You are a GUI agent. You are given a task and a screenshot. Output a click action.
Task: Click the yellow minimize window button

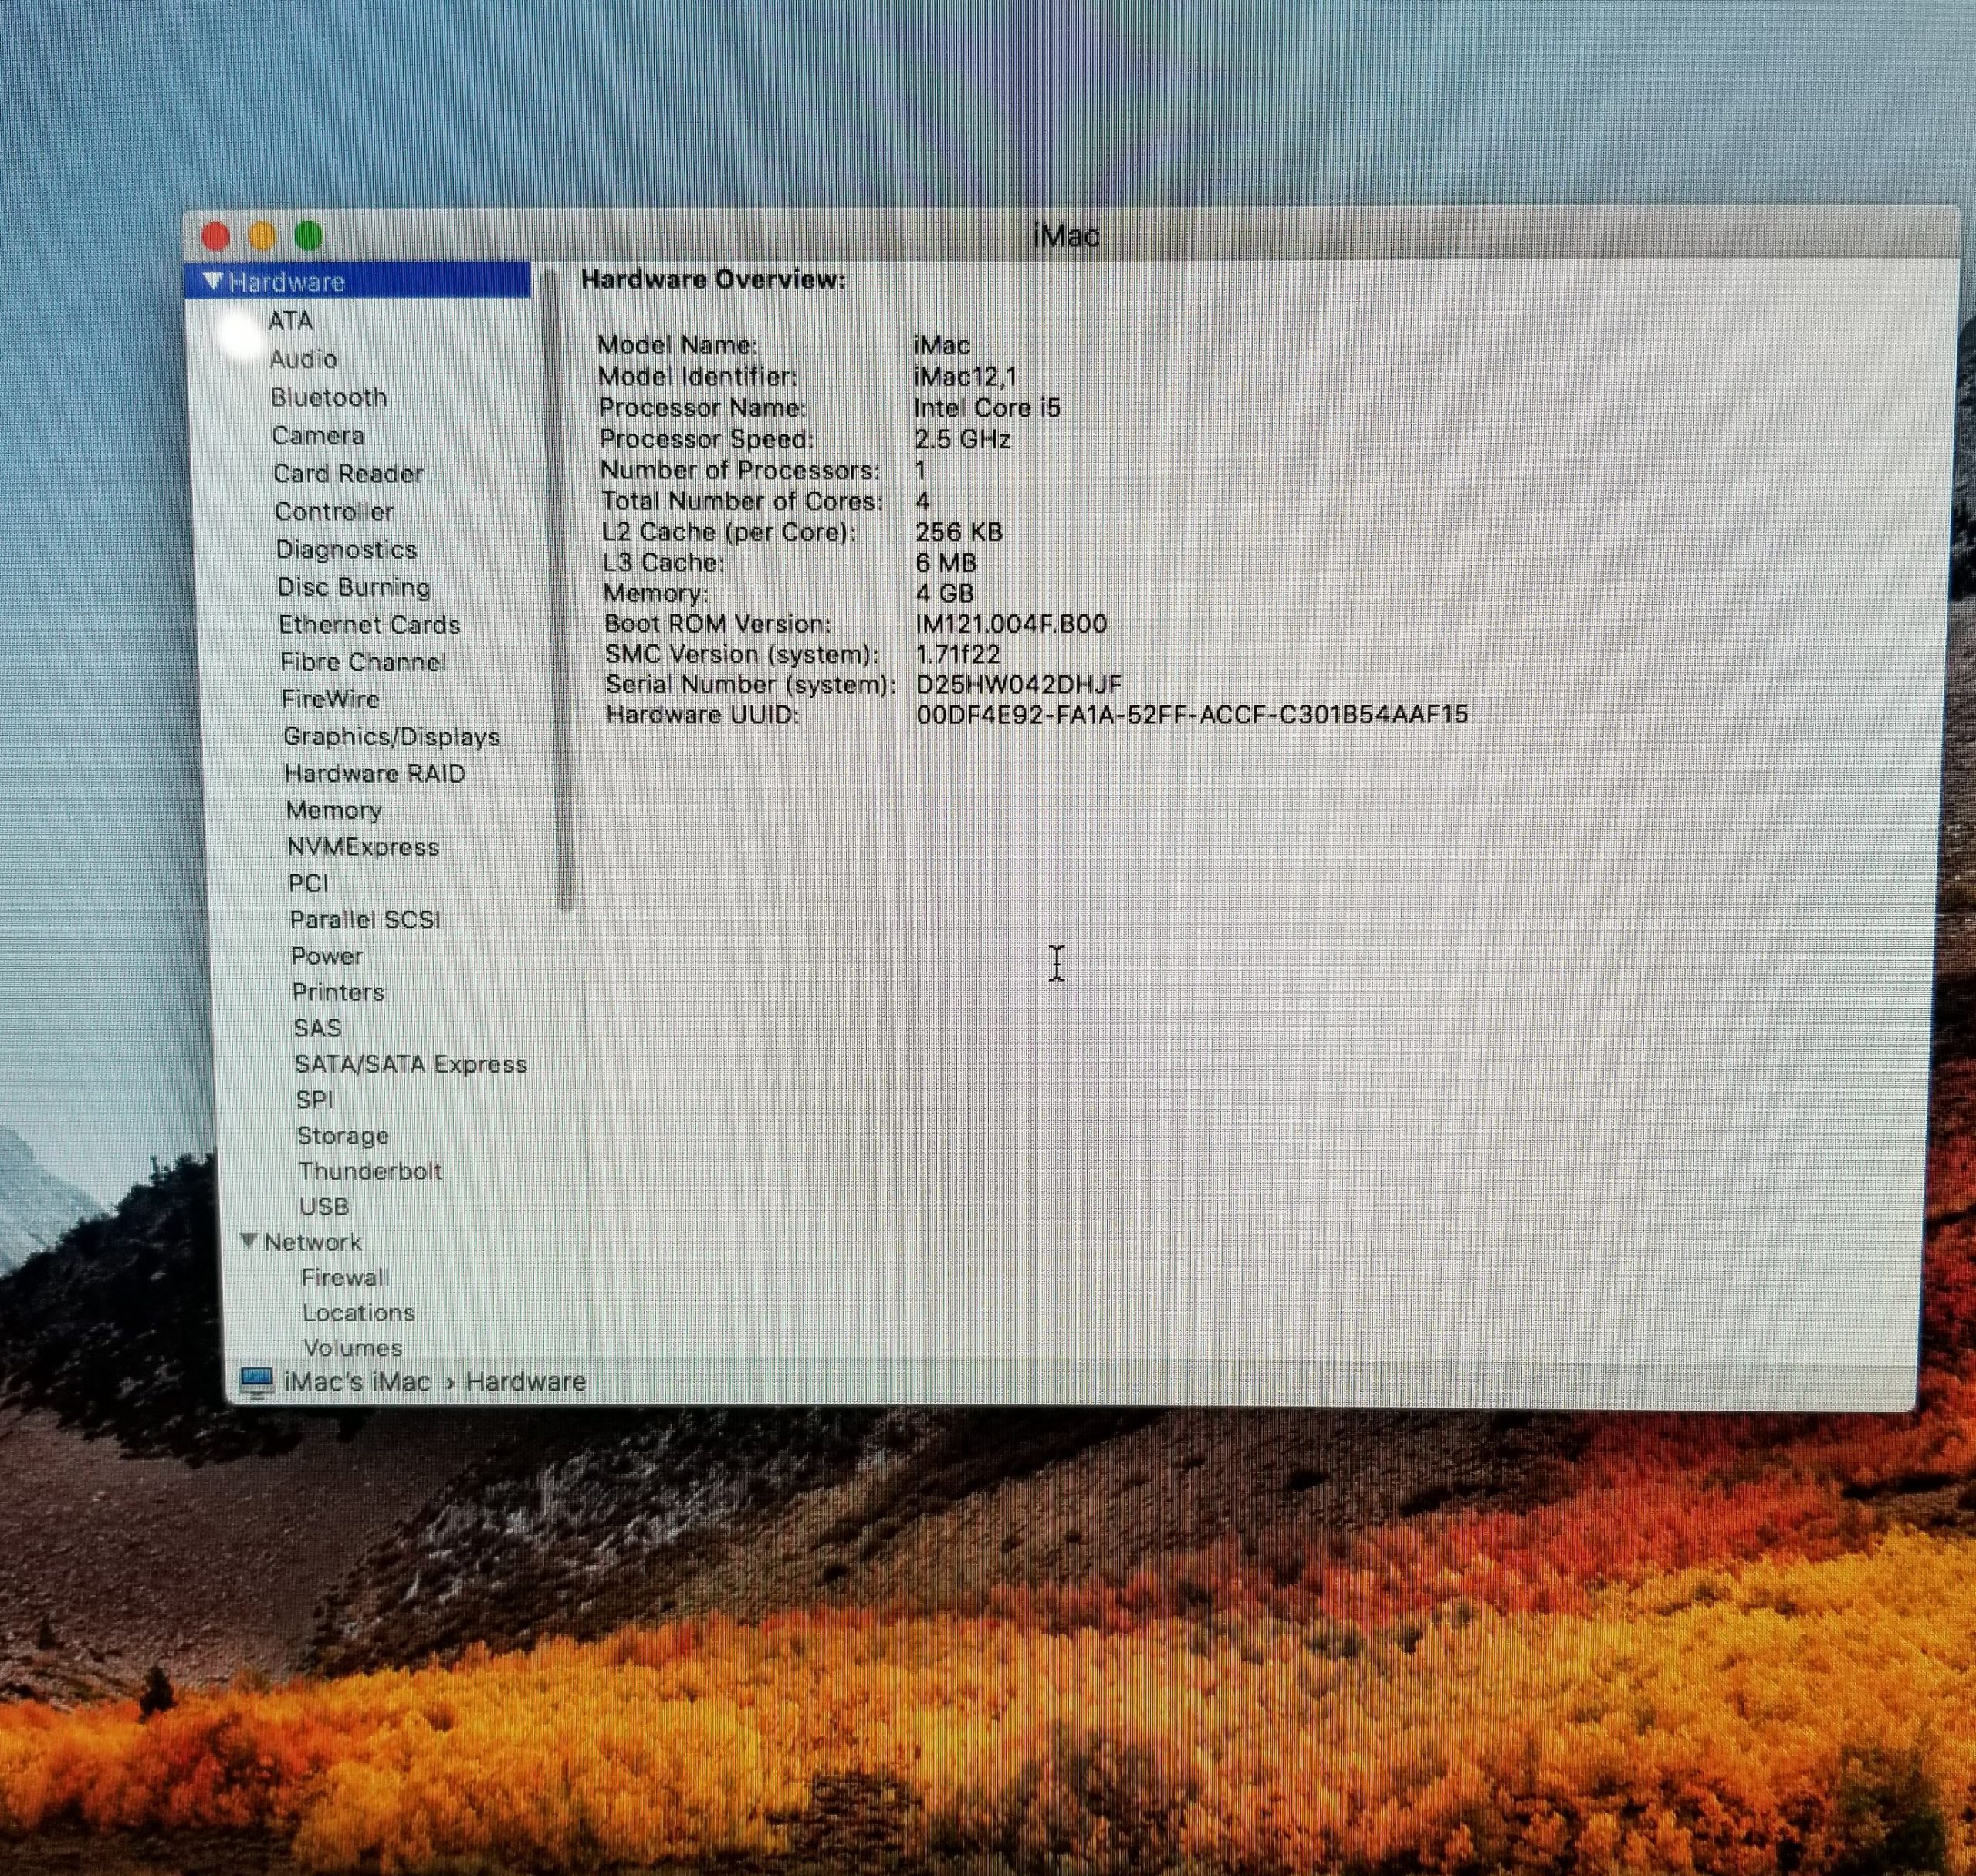[x=262, y=237]
